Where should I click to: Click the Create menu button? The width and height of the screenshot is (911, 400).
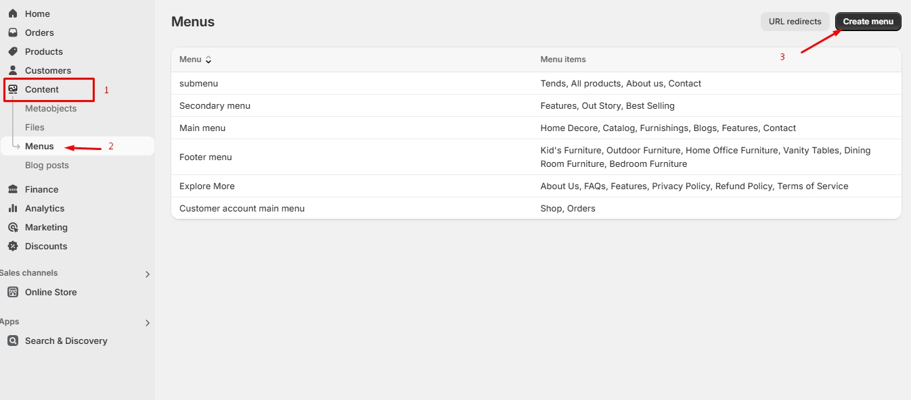click(868, 22)
